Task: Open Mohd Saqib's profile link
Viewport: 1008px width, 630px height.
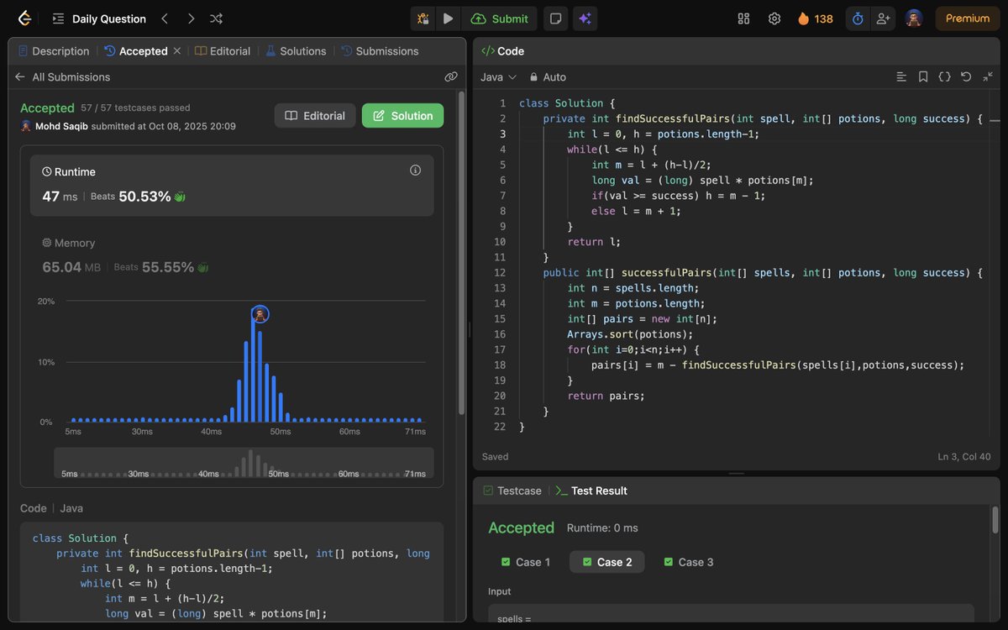Action: tap(61, 126)
